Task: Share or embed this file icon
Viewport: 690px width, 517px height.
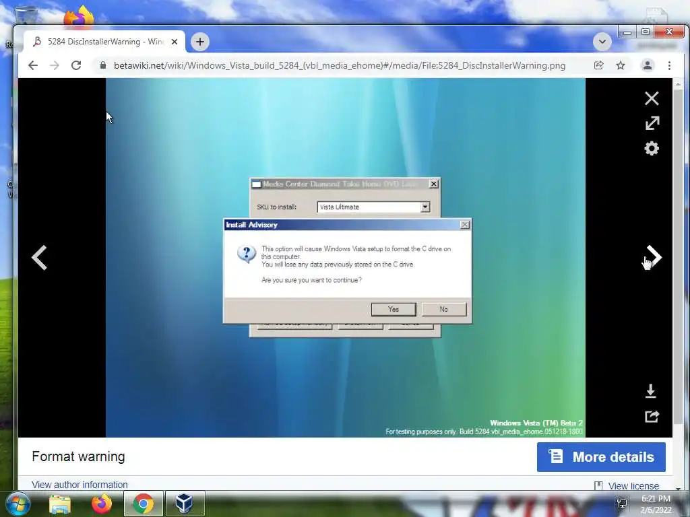Action: tap(652, 416)
